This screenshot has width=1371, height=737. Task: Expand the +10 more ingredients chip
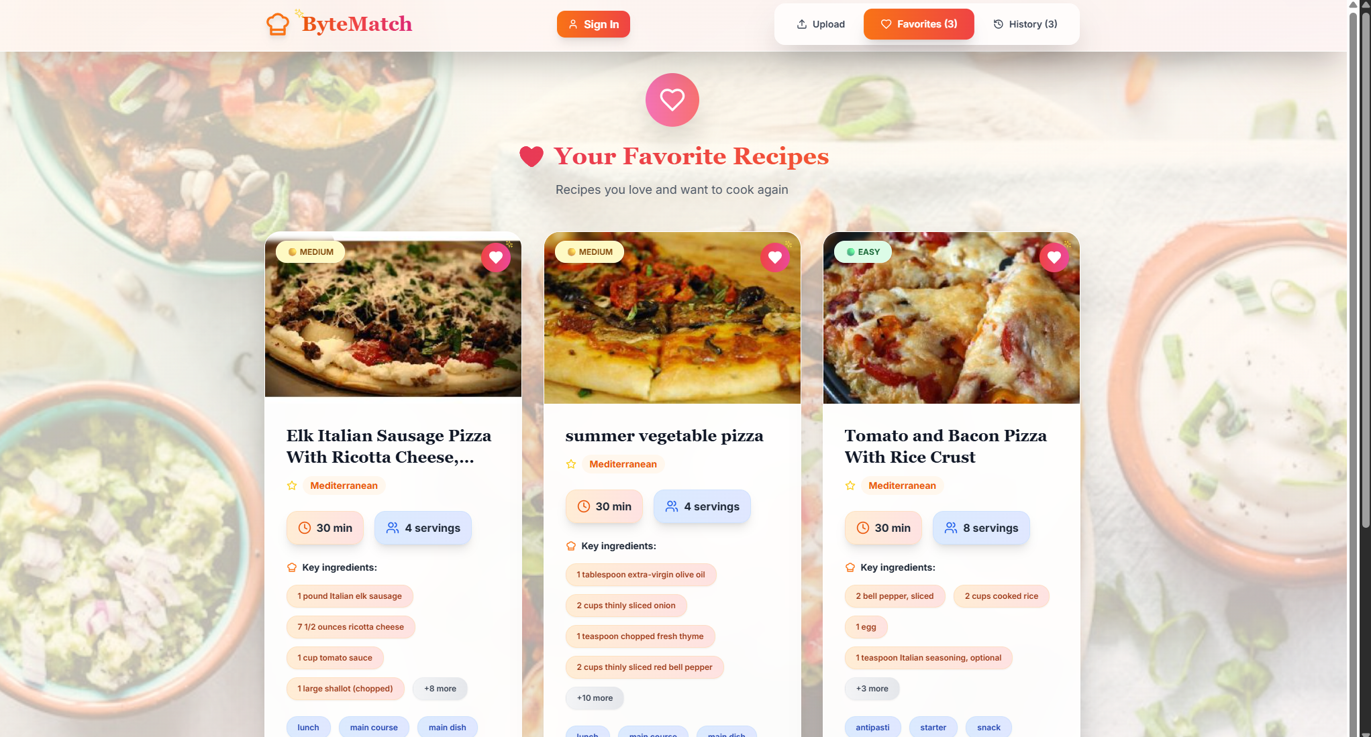click(x=595, y=698)
